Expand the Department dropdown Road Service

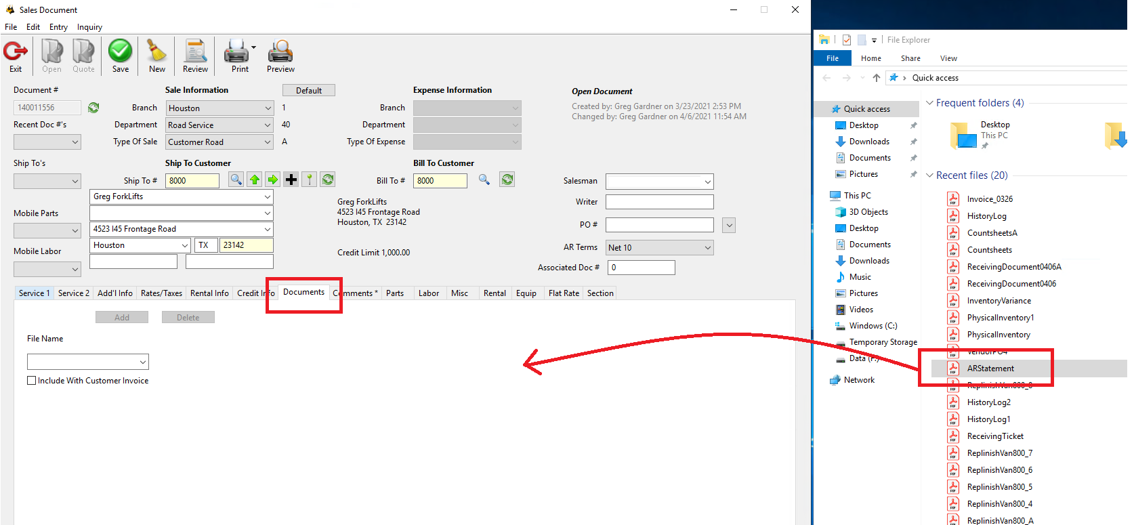tap(268, 125)
